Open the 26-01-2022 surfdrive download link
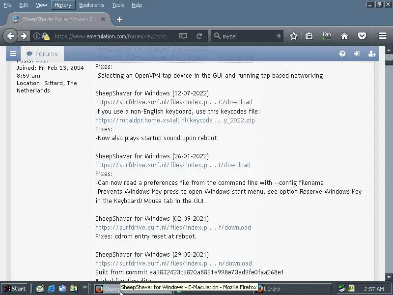This screenshot has height=295, width=393. pos(173,165)
